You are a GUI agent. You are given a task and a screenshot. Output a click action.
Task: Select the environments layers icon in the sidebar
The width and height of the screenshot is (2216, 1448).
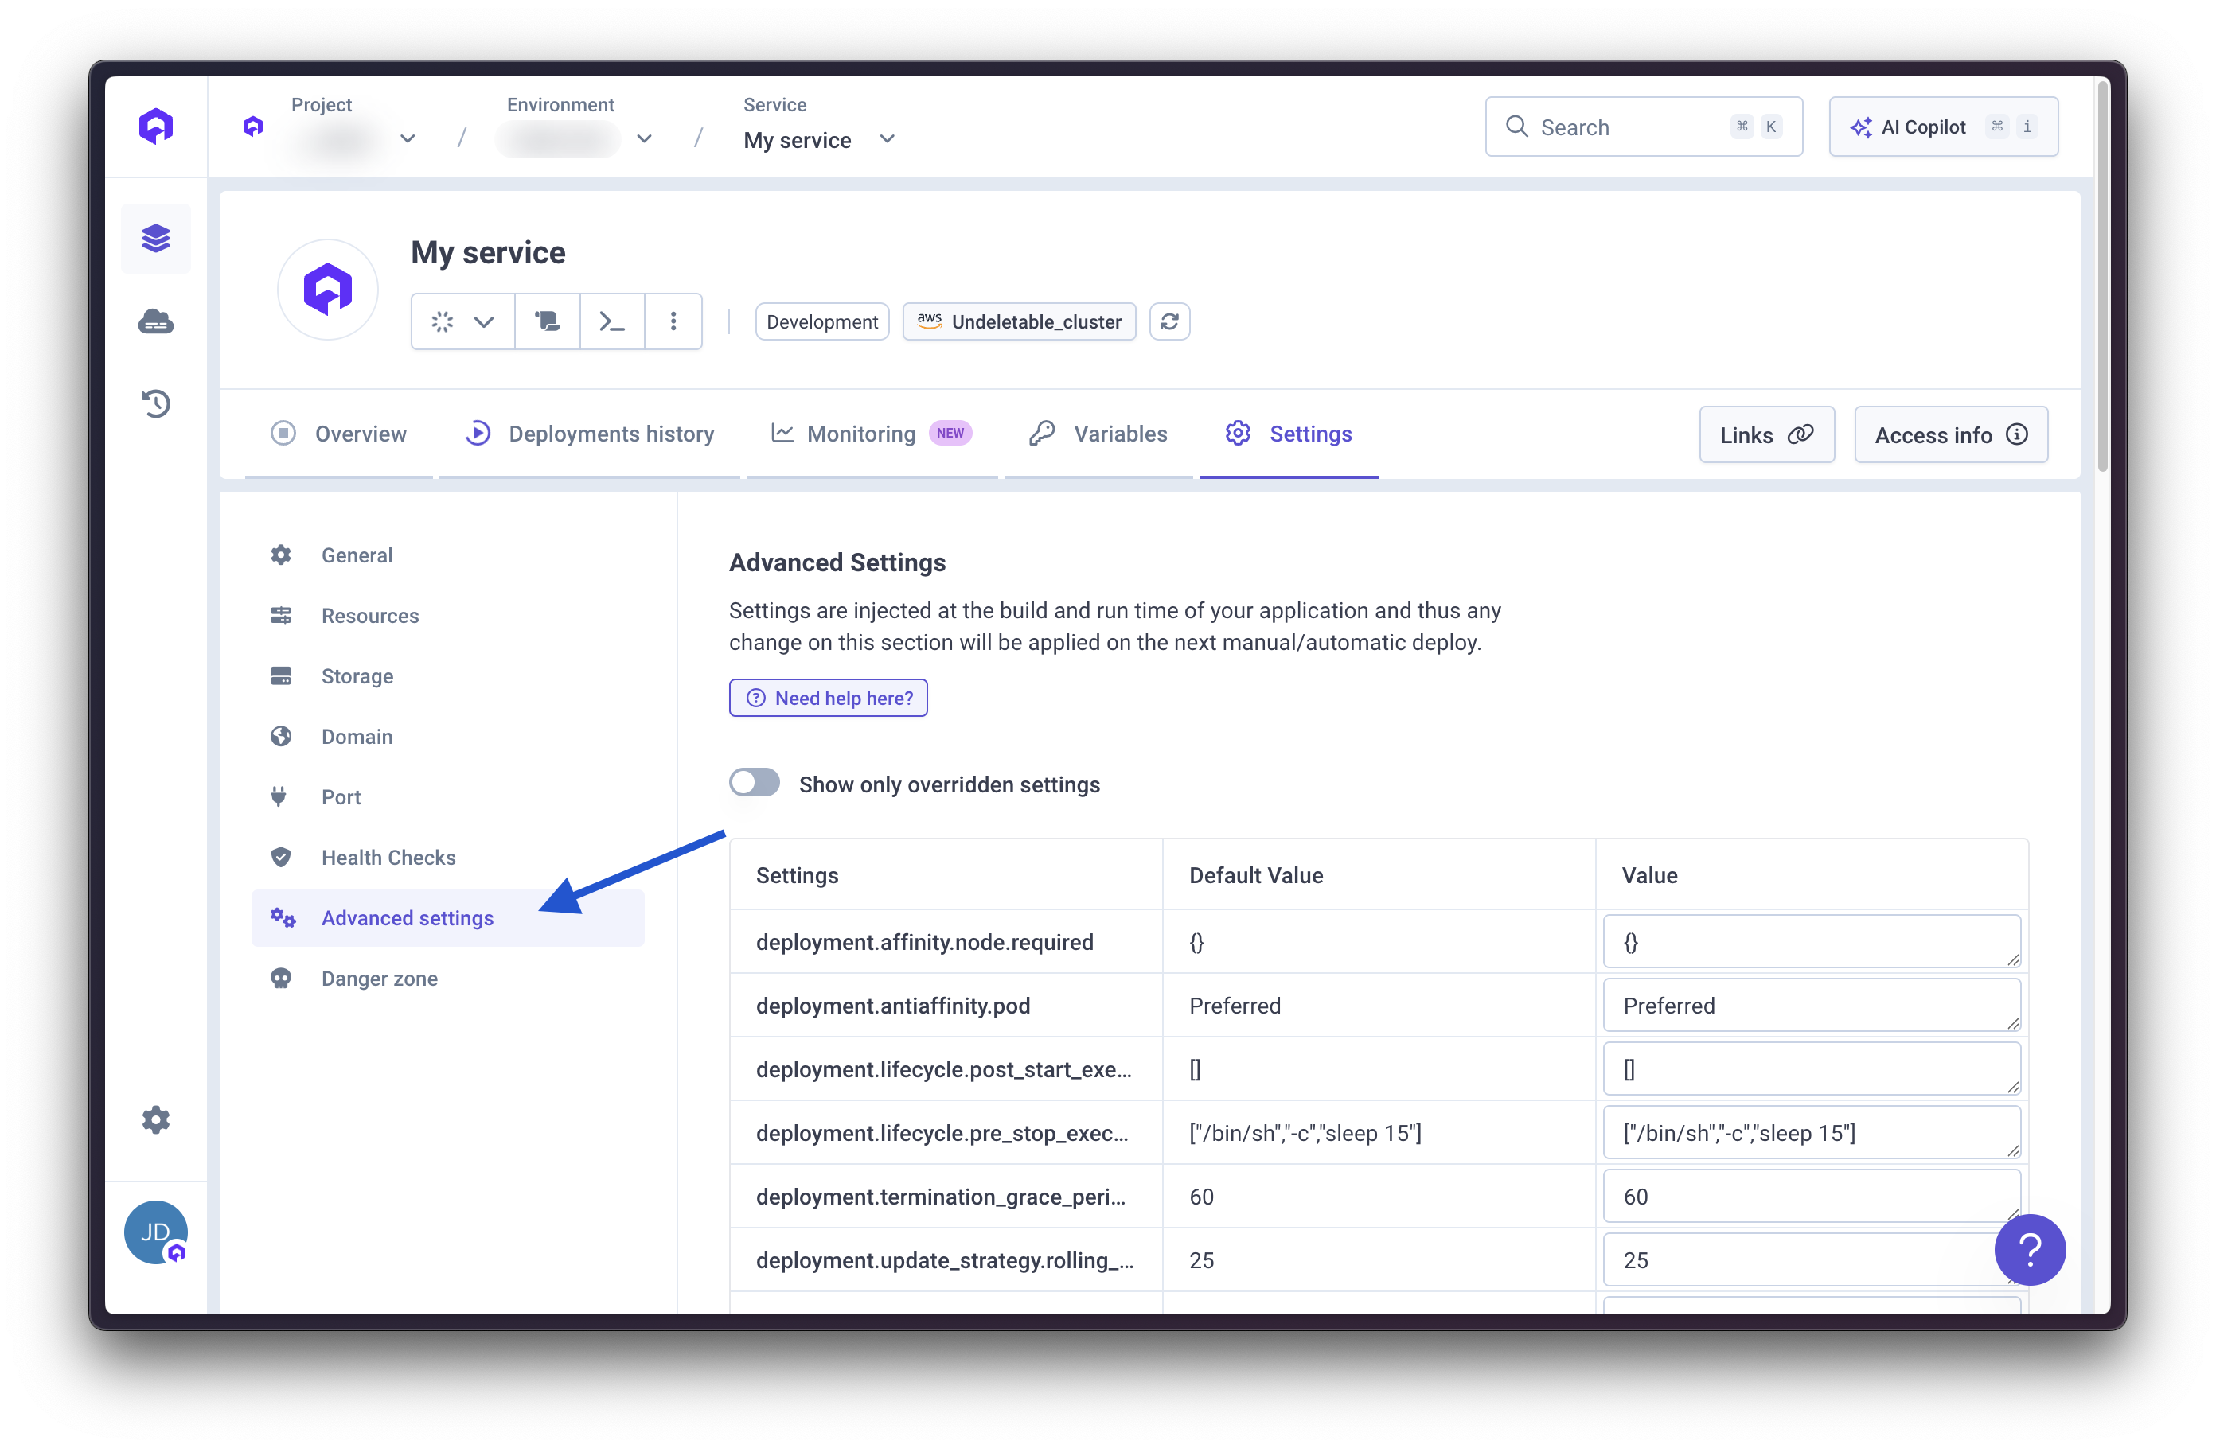[x=155, y=238]
